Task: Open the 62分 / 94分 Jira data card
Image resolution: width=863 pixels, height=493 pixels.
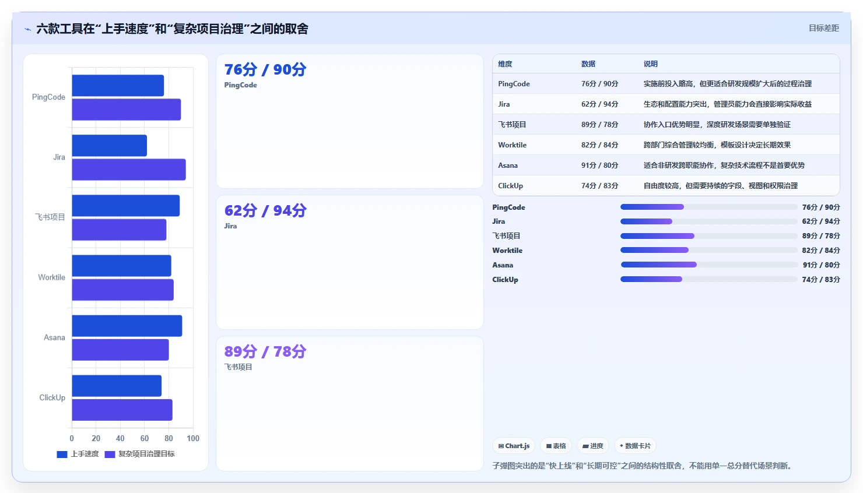Action: point(350,262)
